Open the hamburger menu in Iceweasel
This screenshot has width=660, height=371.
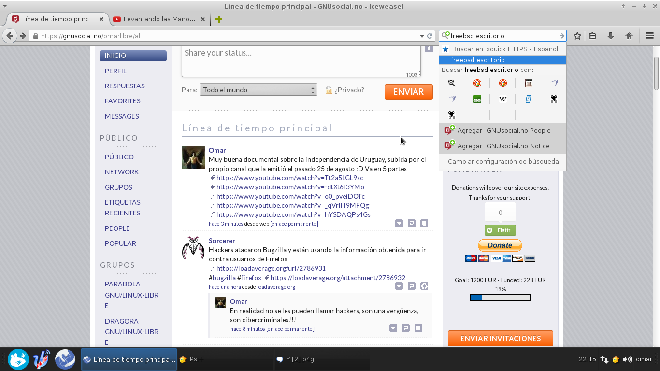point(650,36)
